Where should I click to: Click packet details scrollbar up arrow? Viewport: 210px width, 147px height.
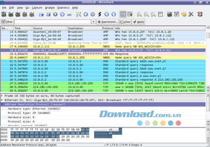coord(208,95)
